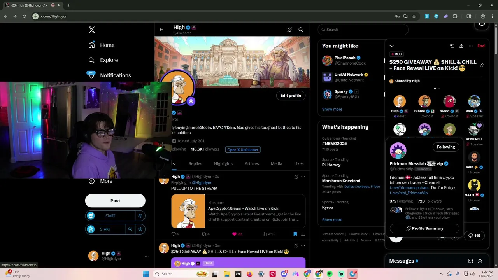
Task: Click the search icon in profile header
Action: point(301,30)
